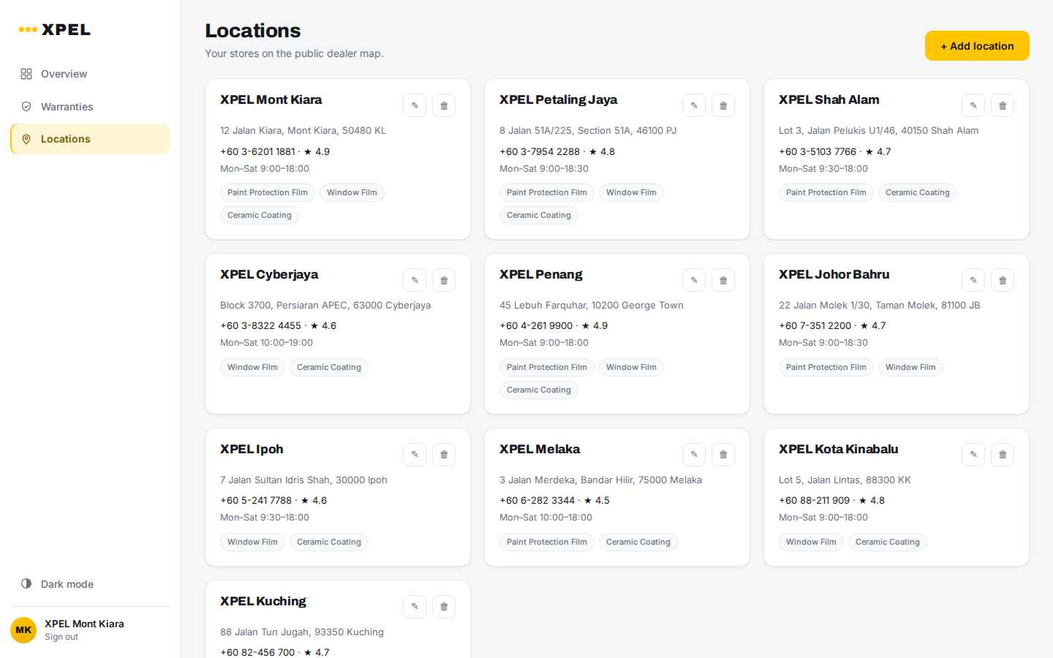Click Johor Bahru's Window Film tag
The image size is (1053, 658).
point(910,368)
